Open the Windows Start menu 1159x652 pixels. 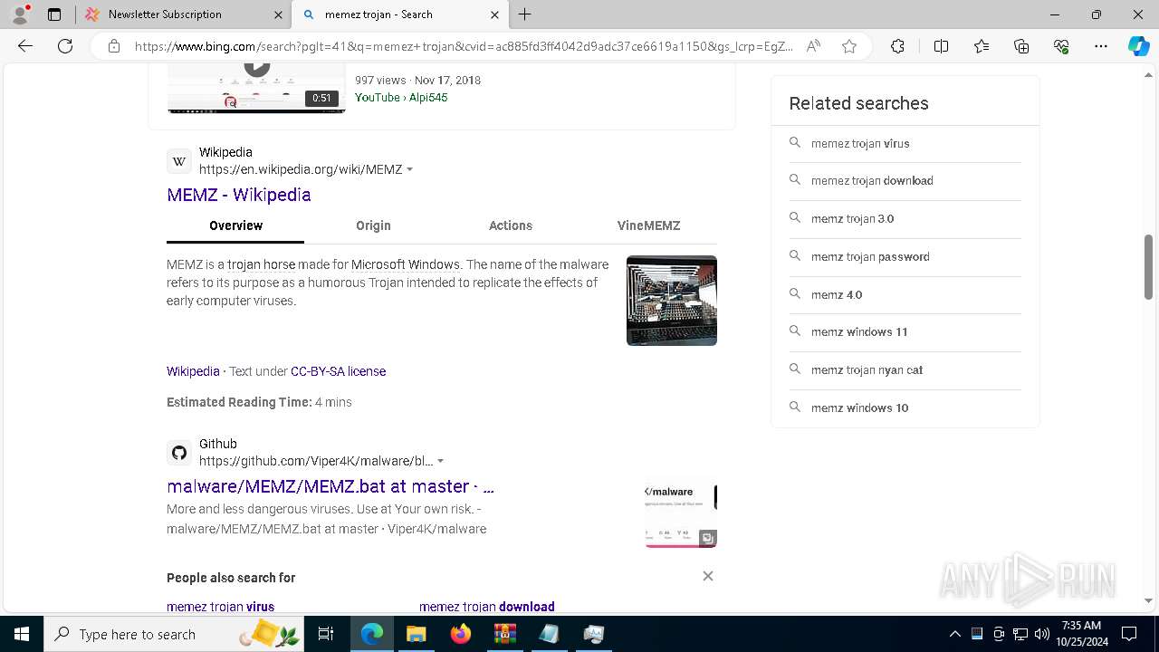tap(22, 634)
